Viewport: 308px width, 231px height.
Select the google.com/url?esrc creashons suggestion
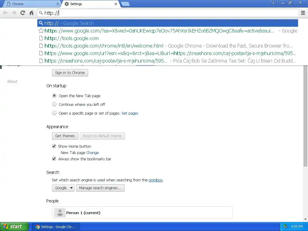coord(168,53)
